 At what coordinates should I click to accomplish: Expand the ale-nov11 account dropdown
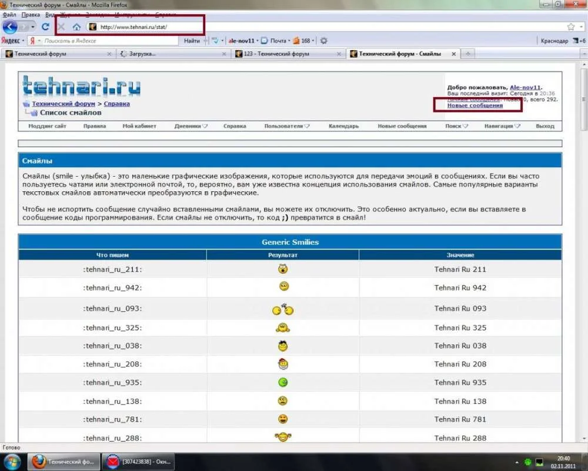click(258, 41)
